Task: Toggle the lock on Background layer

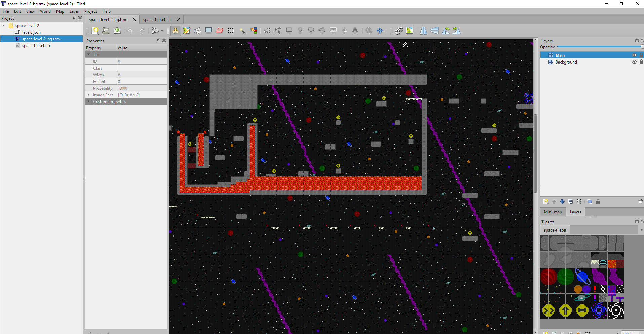Action: (x=641, y=62)
